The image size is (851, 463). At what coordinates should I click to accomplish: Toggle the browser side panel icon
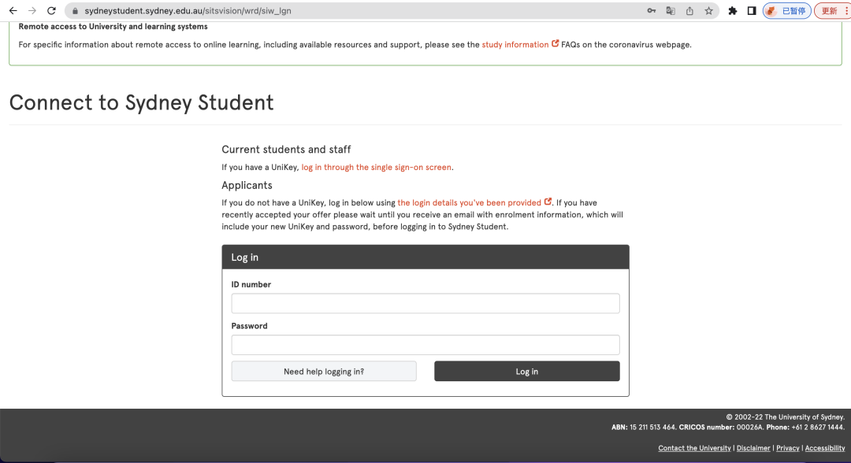(752, 11)
